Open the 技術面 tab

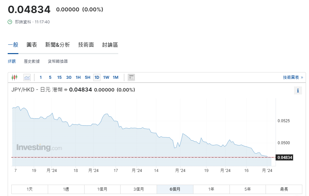pyautogui.click(x=86, y=45)
